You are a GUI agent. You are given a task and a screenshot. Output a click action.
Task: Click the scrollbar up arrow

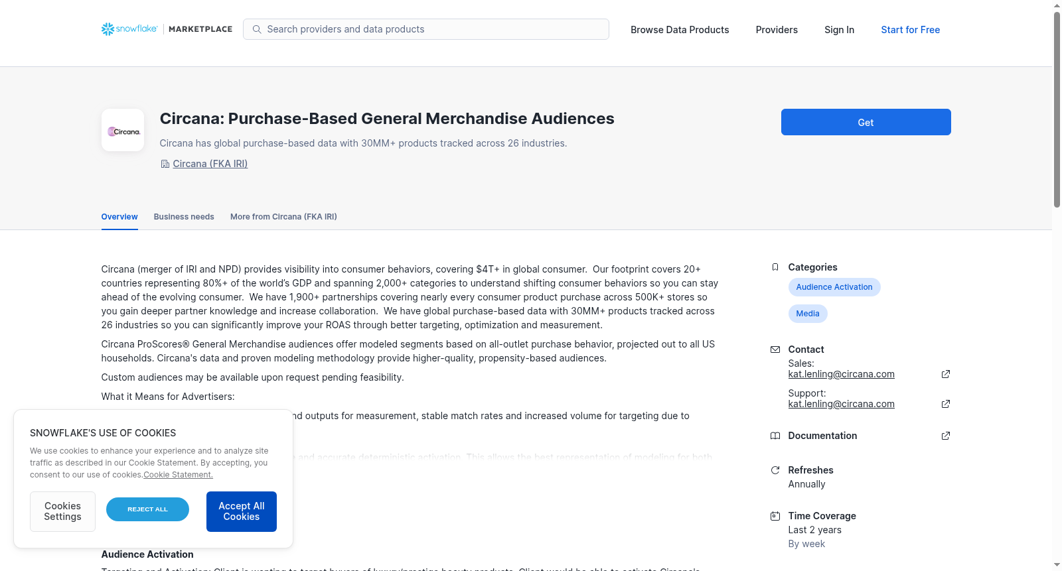[x=1057, y=5]
